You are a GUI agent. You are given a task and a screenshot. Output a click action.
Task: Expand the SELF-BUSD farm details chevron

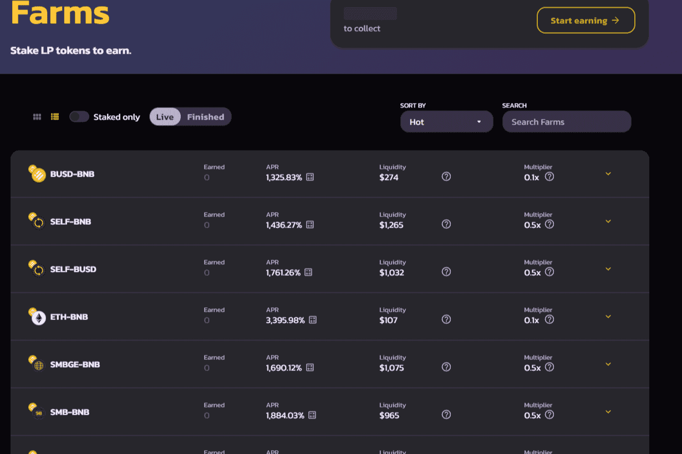tap(608, 269)
